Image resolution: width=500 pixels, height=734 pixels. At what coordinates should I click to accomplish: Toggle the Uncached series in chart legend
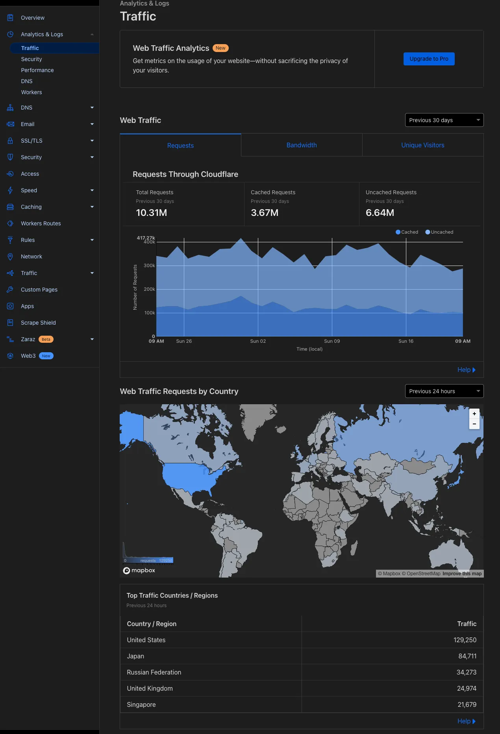click(439, 232)
